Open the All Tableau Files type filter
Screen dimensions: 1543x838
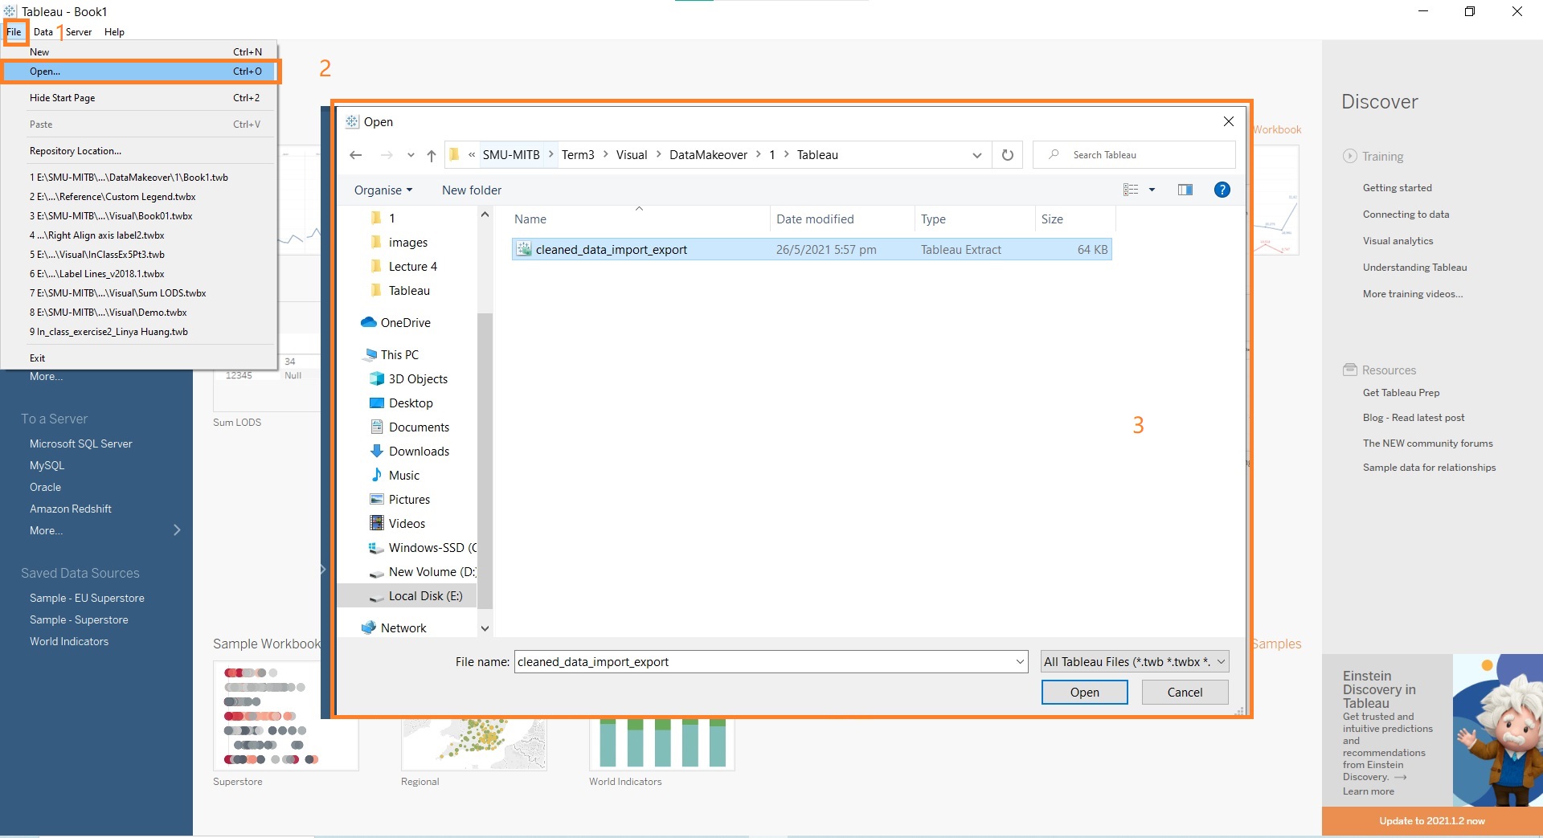(1135, 661)
